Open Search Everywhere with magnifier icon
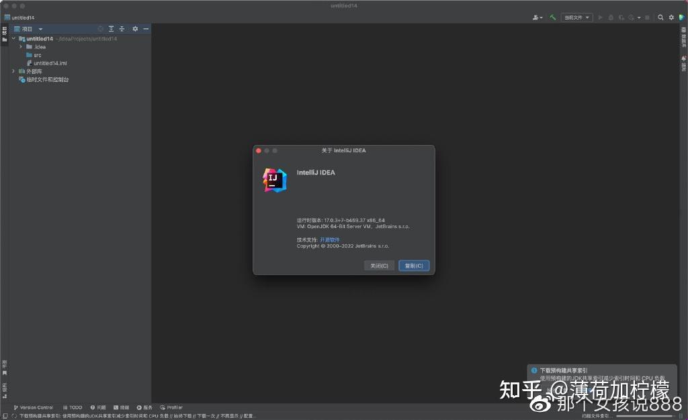The image size is (688, 420). (x=660, y=17)
